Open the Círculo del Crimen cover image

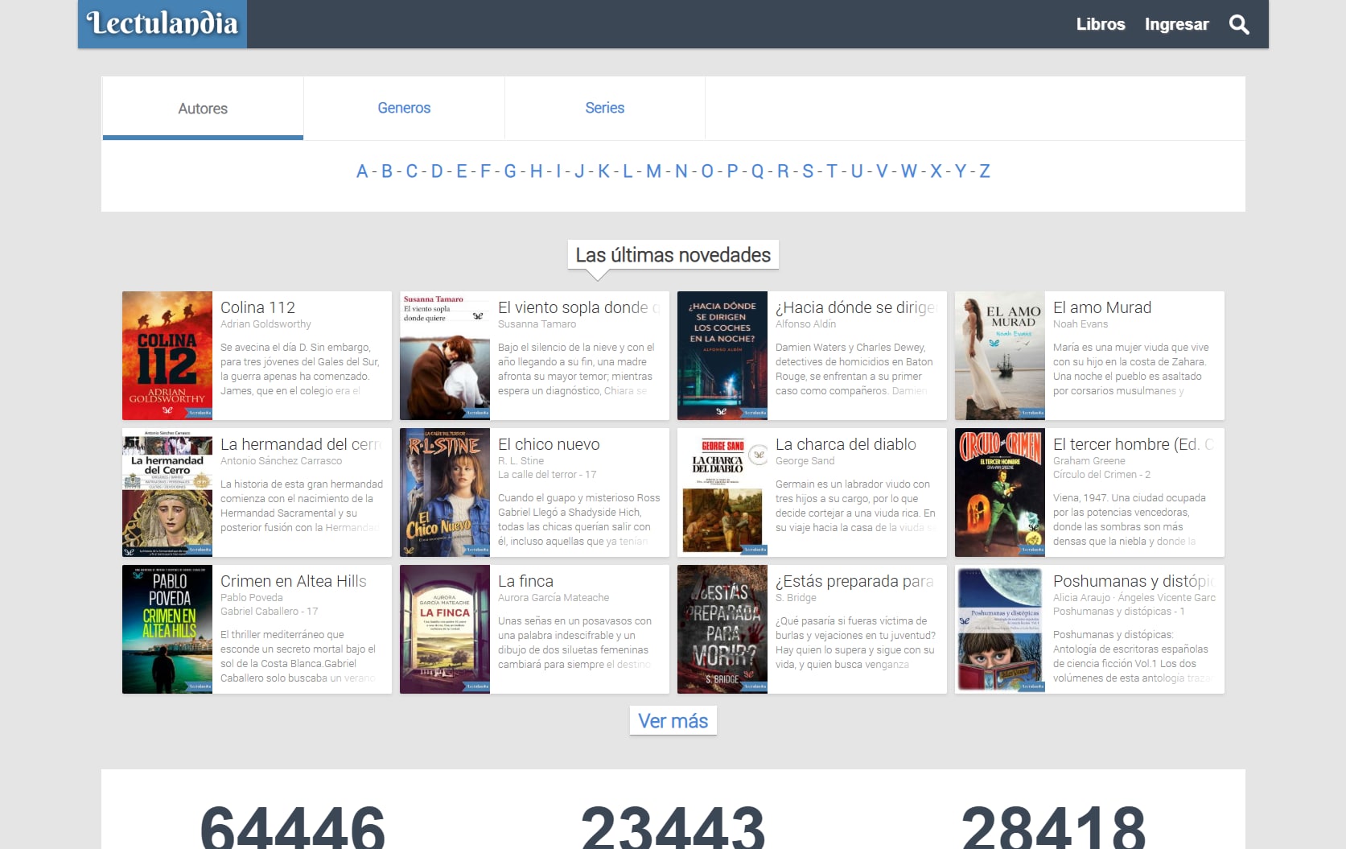click(x=1000, y=493)
